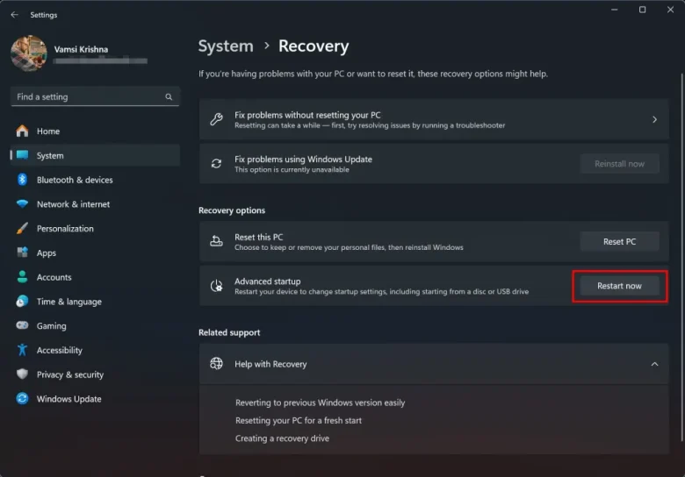Click the Gaming controller icon
Screen dimensions: 685x477
[22, 325]
